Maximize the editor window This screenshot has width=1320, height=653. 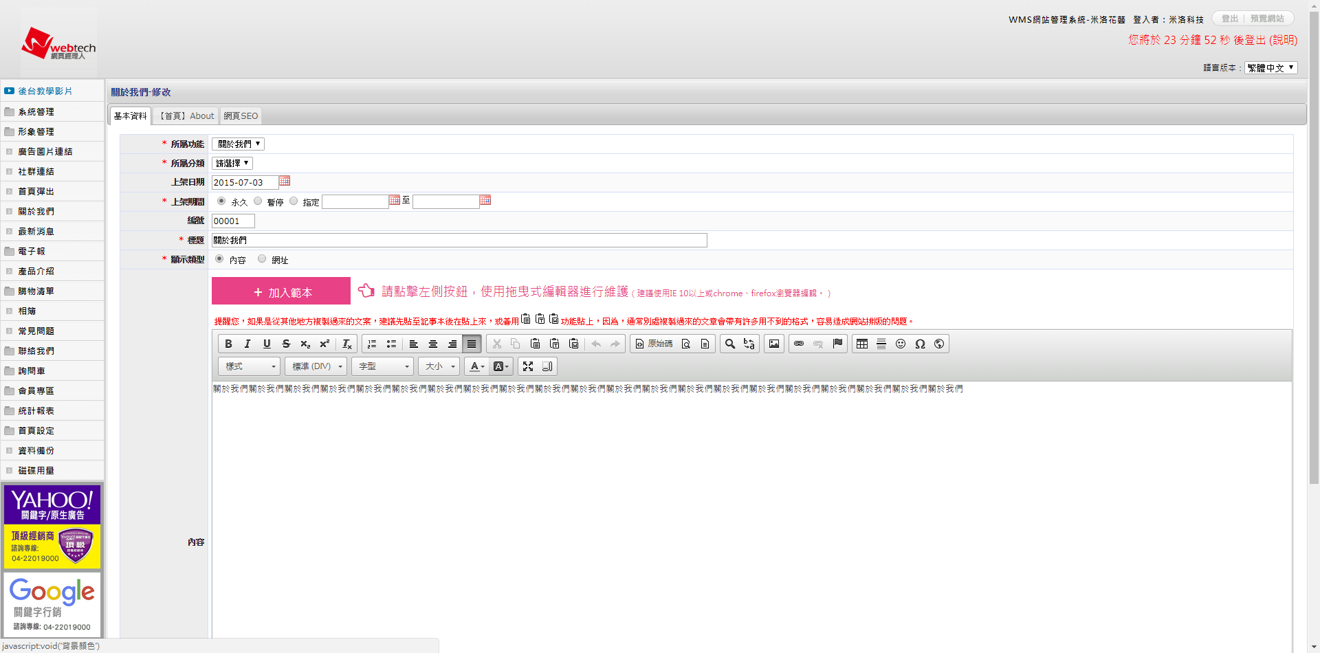(x=528, y=366)
